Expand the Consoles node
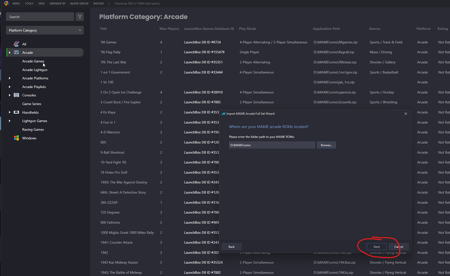Viewport: 450px width, 276px height. point(10,95)
